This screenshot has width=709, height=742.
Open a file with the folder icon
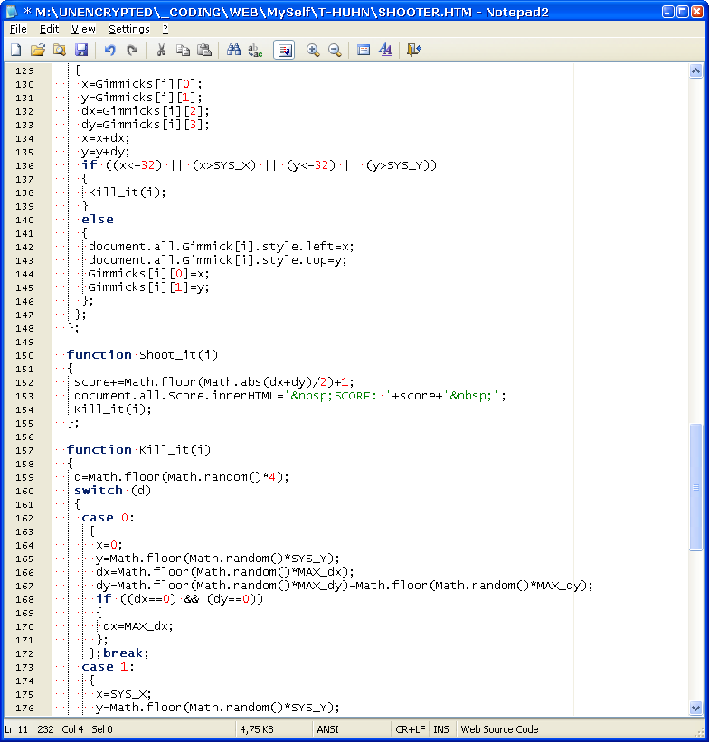coord(38,50)
